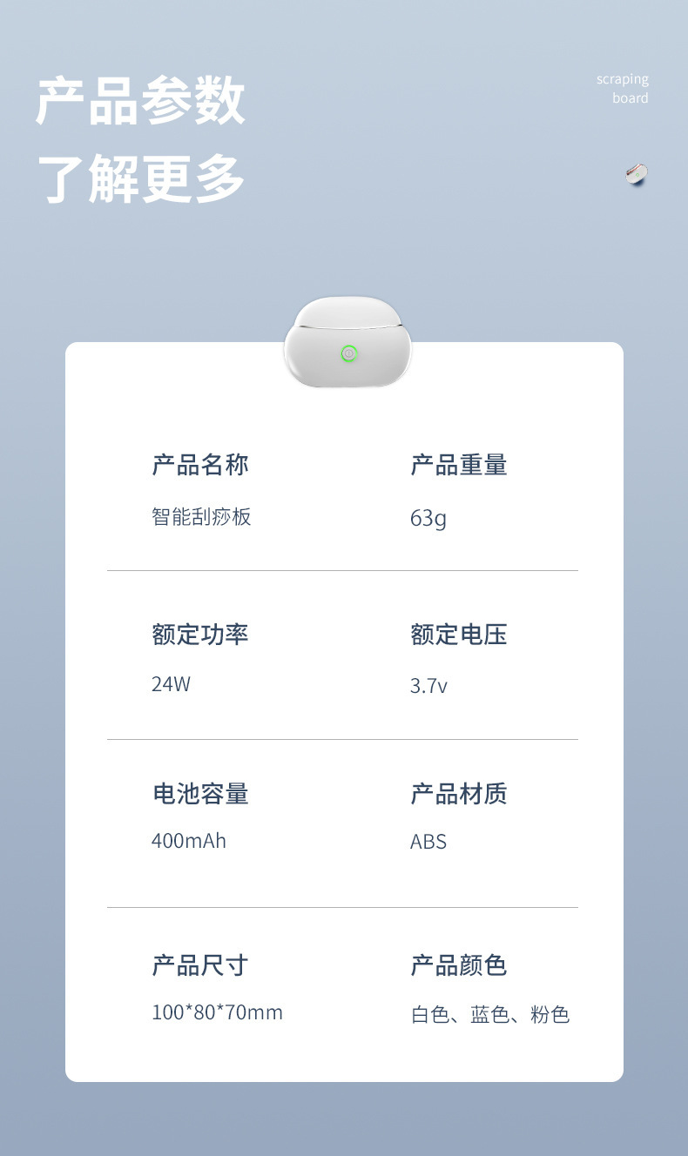Click the "scraping board" English caption
Viewport: 688px width, 1156px height.
coord(622,89)
